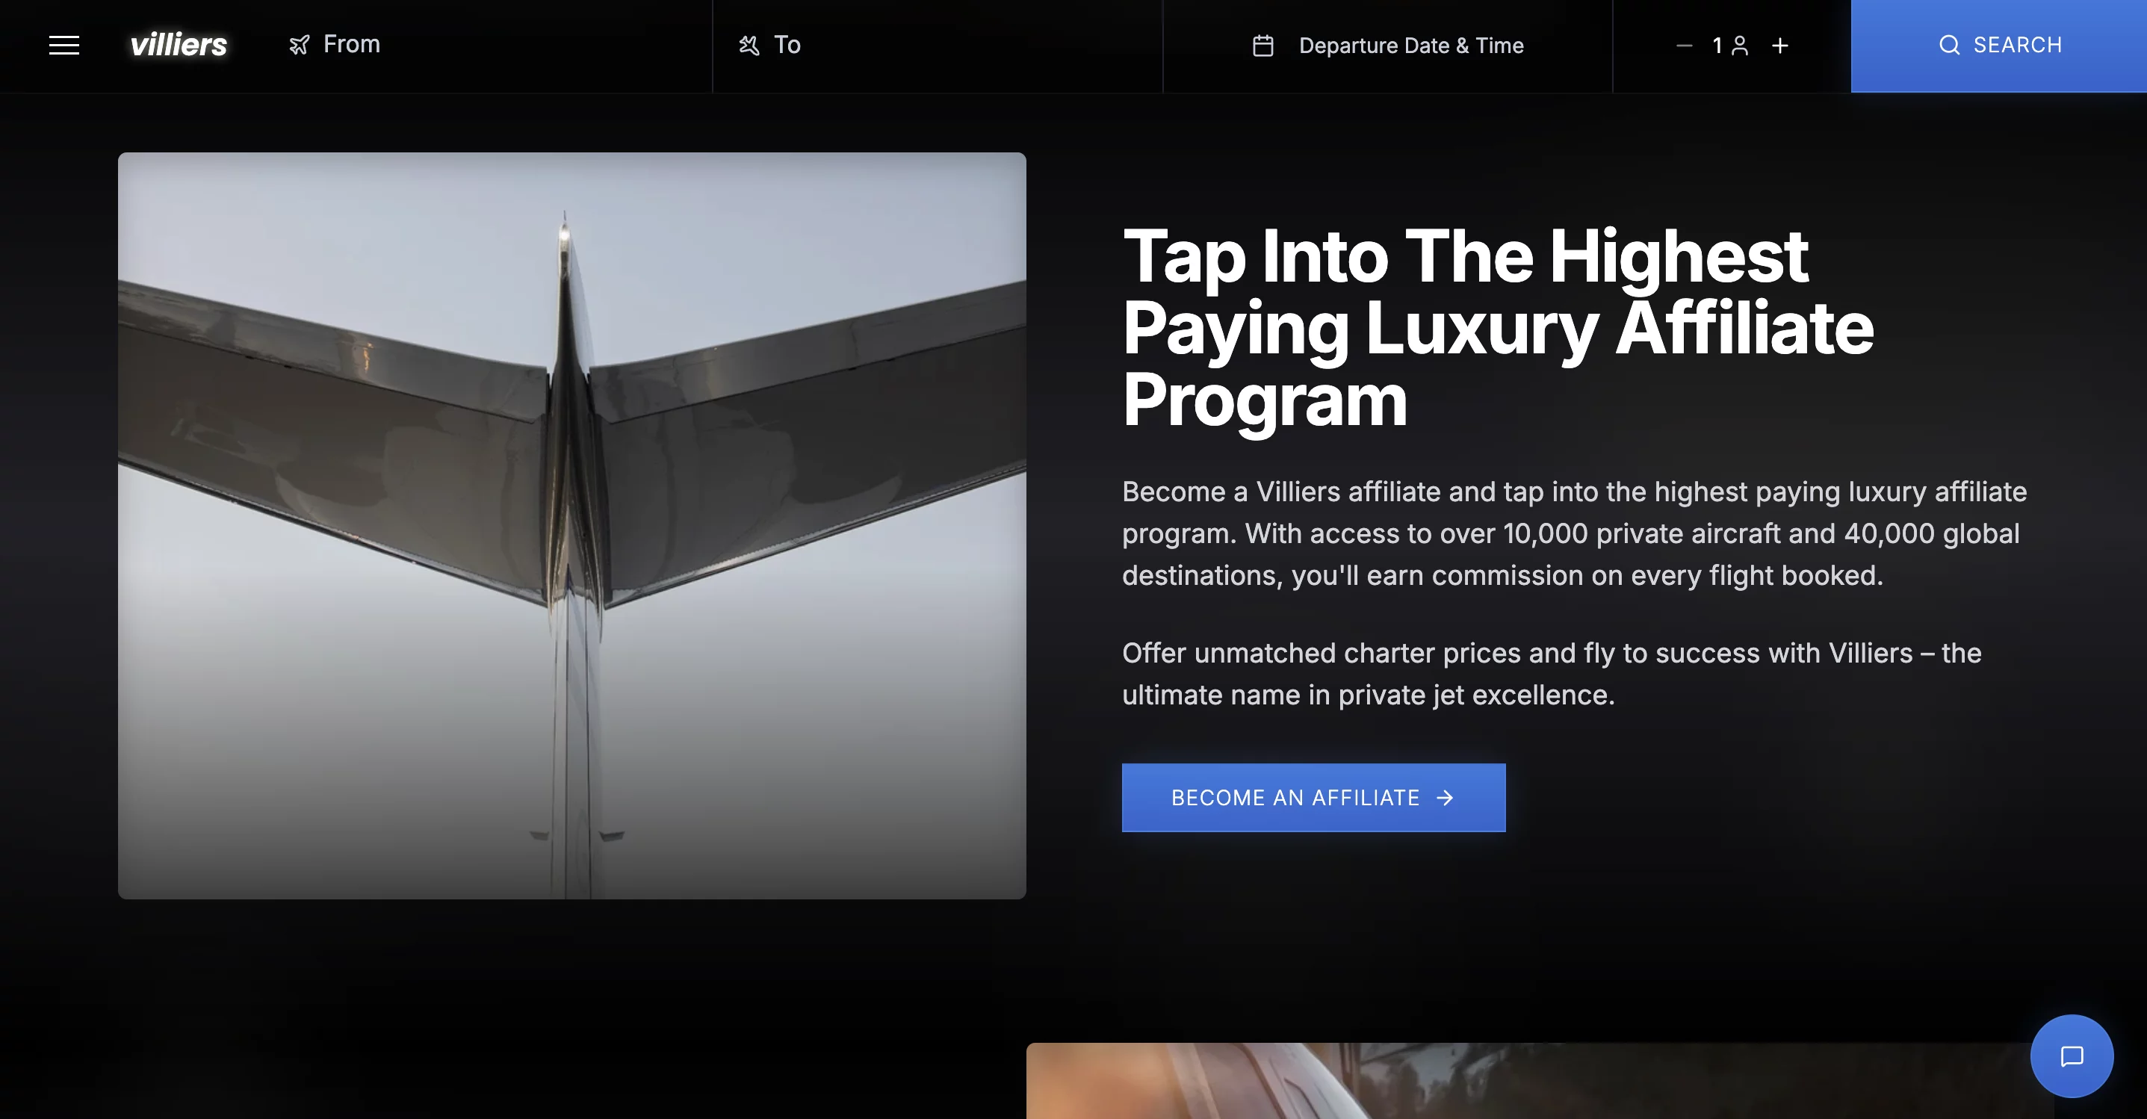Click the passenger person icon

click(1739, 45)
